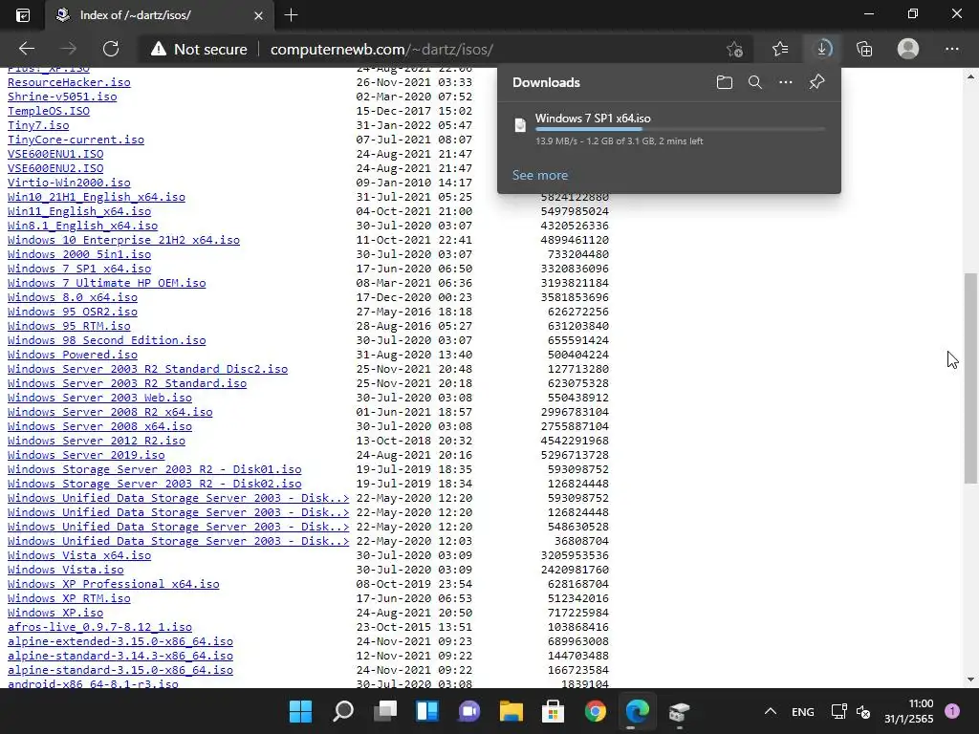Download Shrine-v5051.iso
Screen dimensions: 979x734
pos(62,97)
